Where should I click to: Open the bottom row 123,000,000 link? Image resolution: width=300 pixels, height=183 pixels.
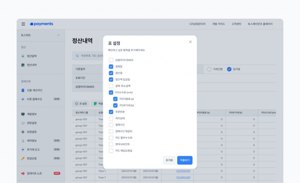click(183, 178)
